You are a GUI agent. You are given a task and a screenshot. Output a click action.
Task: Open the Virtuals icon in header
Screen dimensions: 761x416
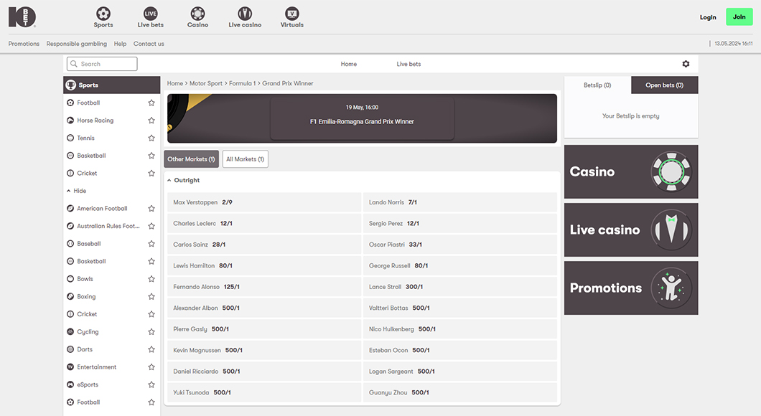tap(291, 14)
